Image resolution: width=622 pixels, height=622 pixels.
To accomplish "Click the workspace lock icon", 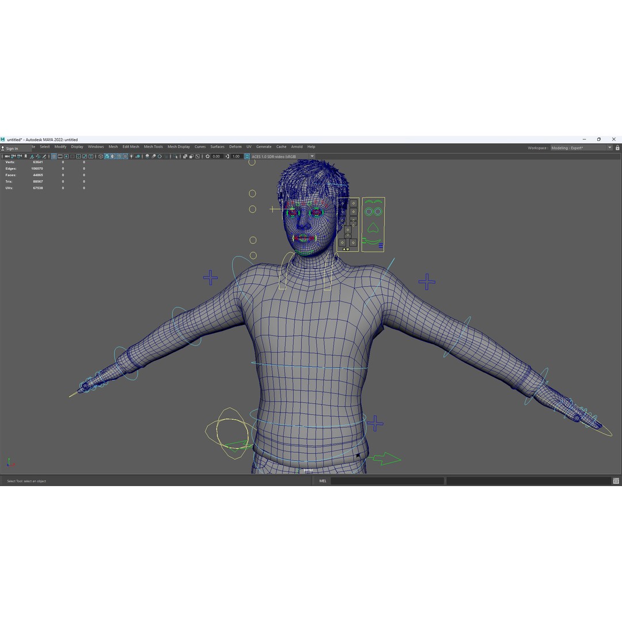I will tap(617, 148).
